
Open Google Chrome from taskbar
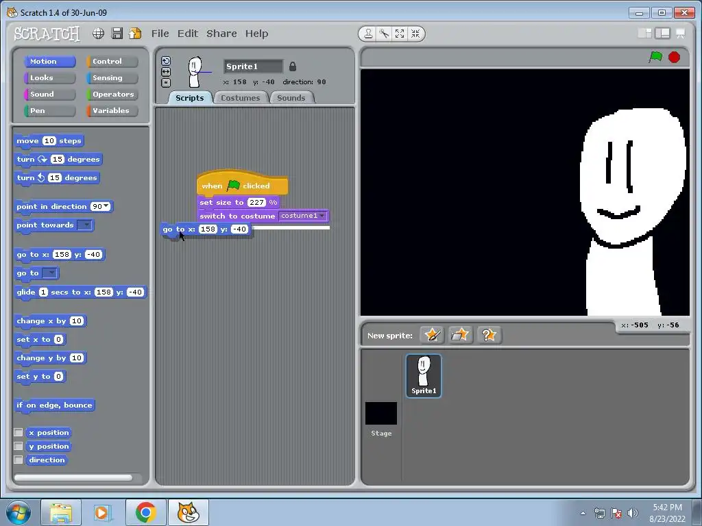tap(145, 512)
